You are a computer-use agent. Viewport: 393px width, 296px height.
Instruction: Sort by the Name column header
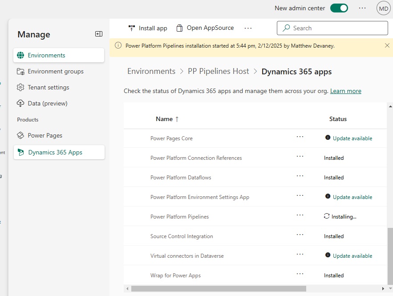[167, 119]
